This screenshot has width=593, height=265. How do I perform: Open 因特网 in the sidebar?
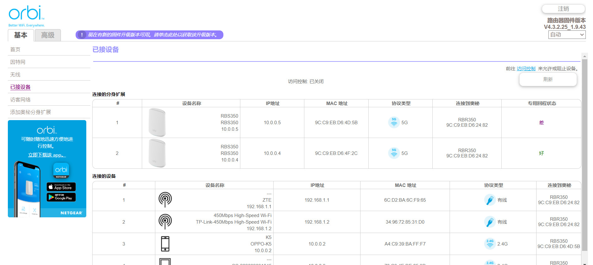point(18,62)
